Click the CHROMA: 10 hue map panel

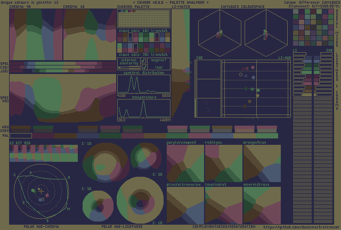coord(90,35)
